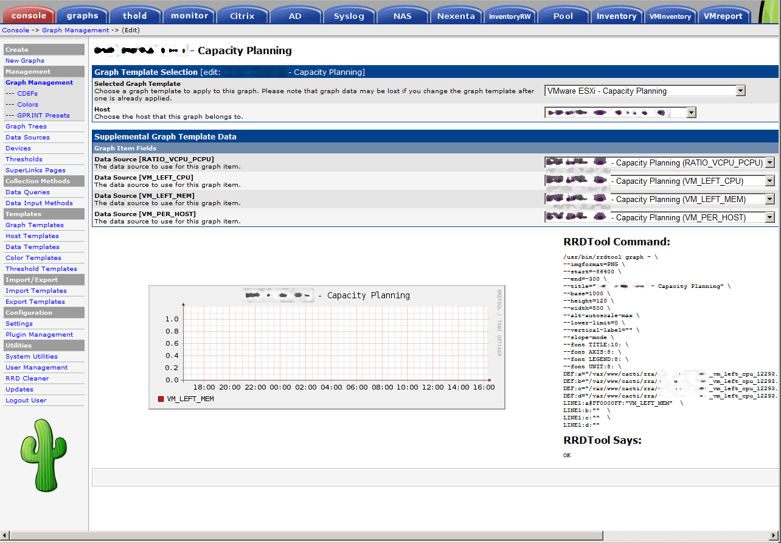Open User Management in sidebar
The image size is (781, 543).
36,368
